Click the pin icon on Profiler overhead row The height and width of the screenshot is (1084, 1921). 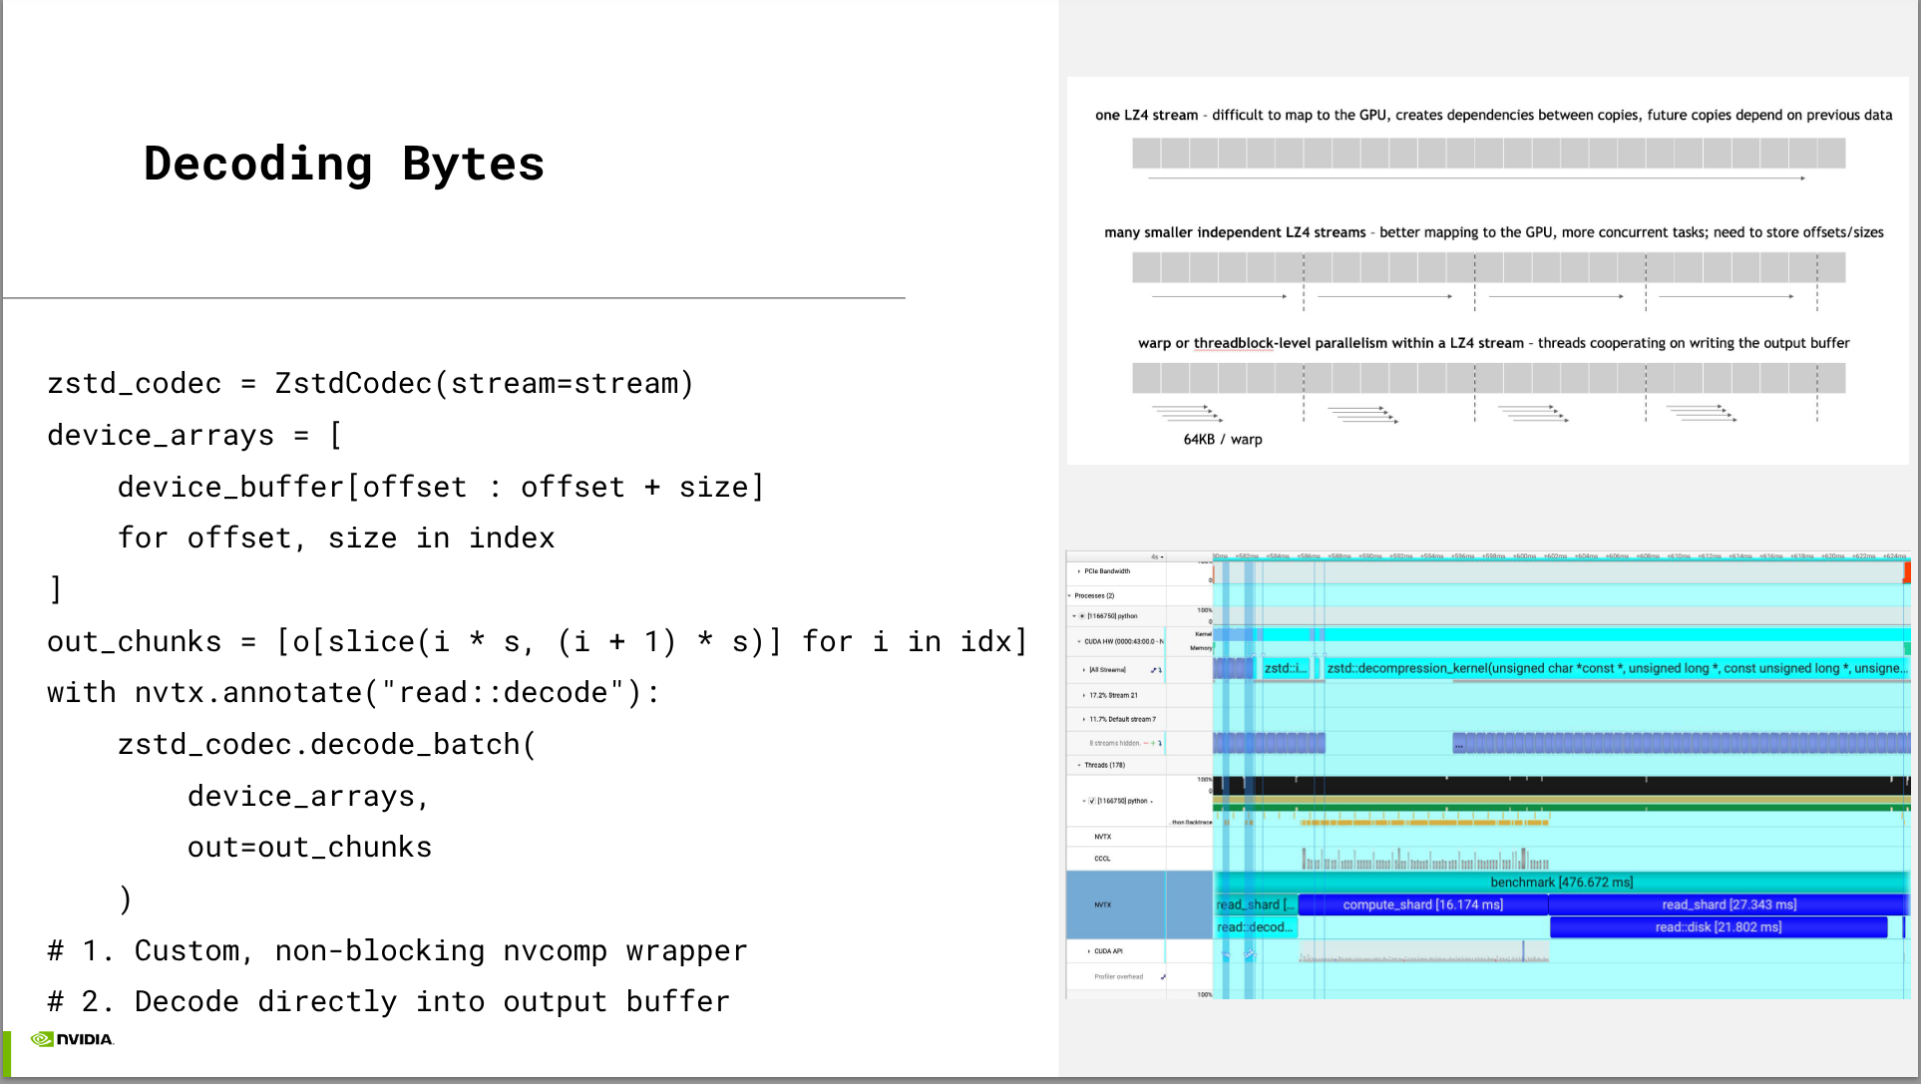[1163, 977]
